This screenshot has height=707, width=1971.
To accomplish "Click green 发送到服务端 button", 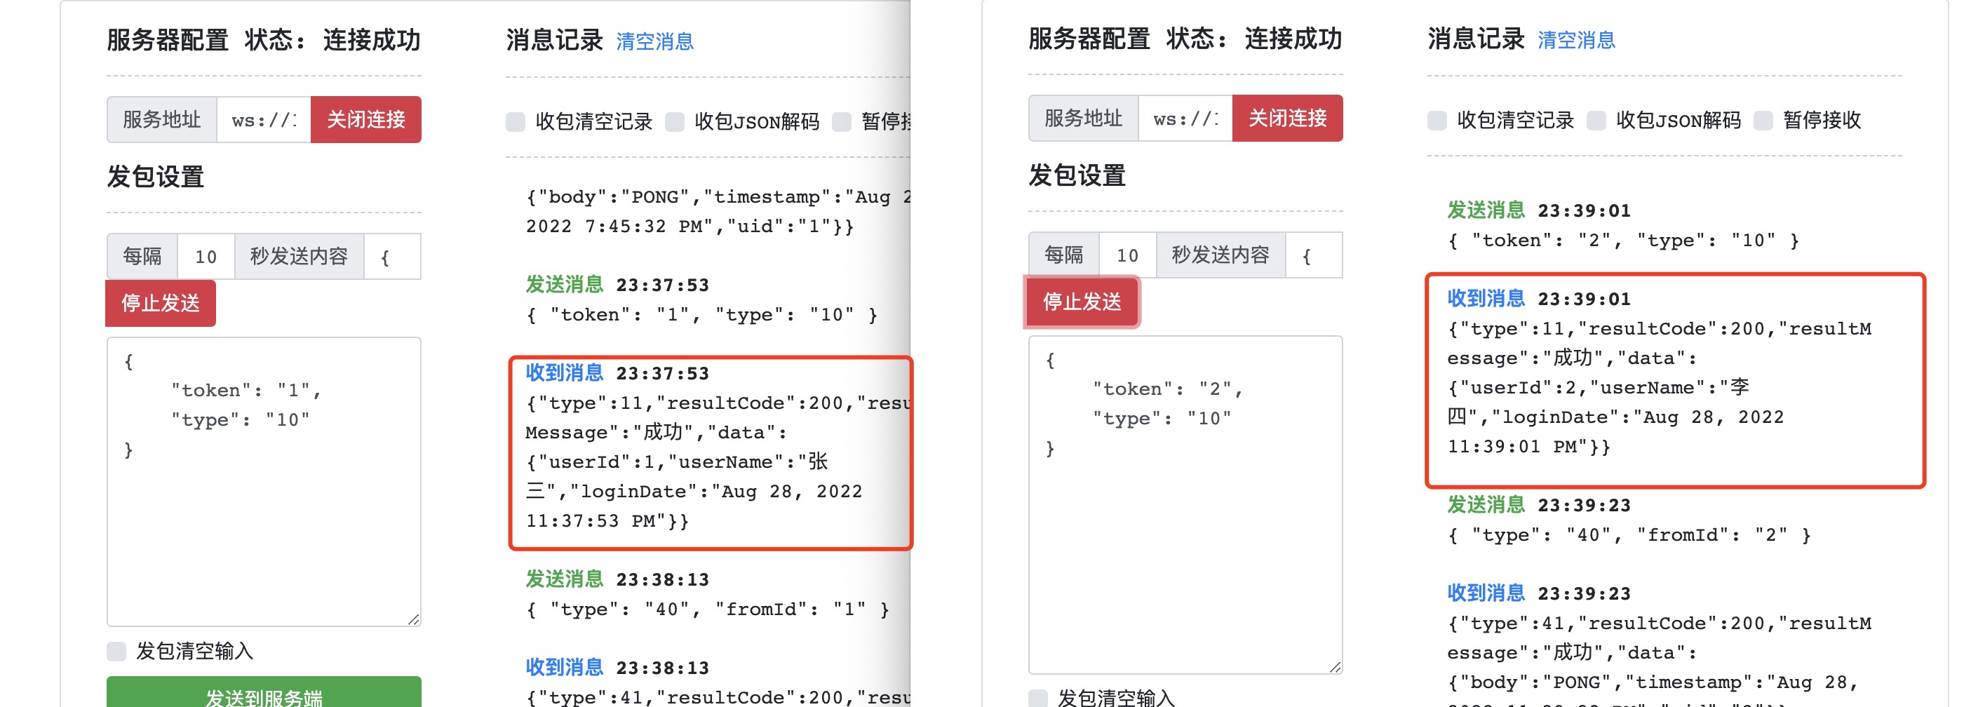I will pos(263,692).
